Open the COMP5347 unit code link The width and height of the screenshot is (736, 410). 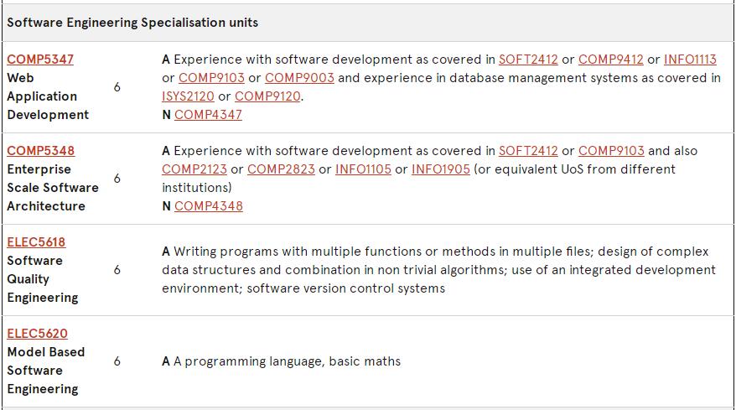[x=40, y=60]
